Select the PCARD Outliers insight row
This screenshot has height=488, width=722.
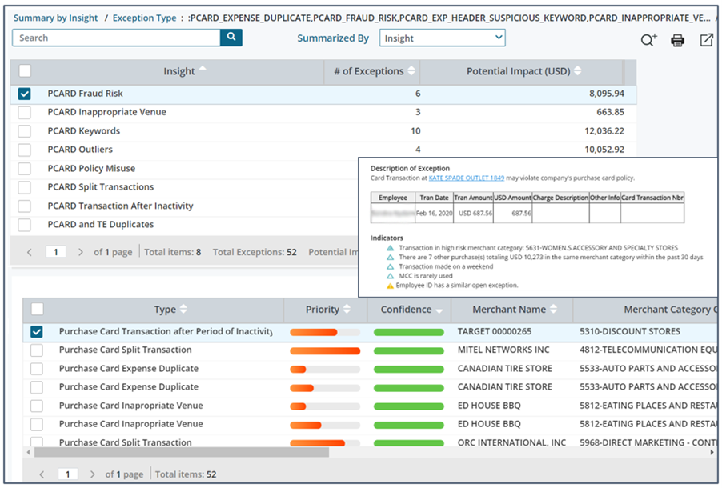pos(323,150)
